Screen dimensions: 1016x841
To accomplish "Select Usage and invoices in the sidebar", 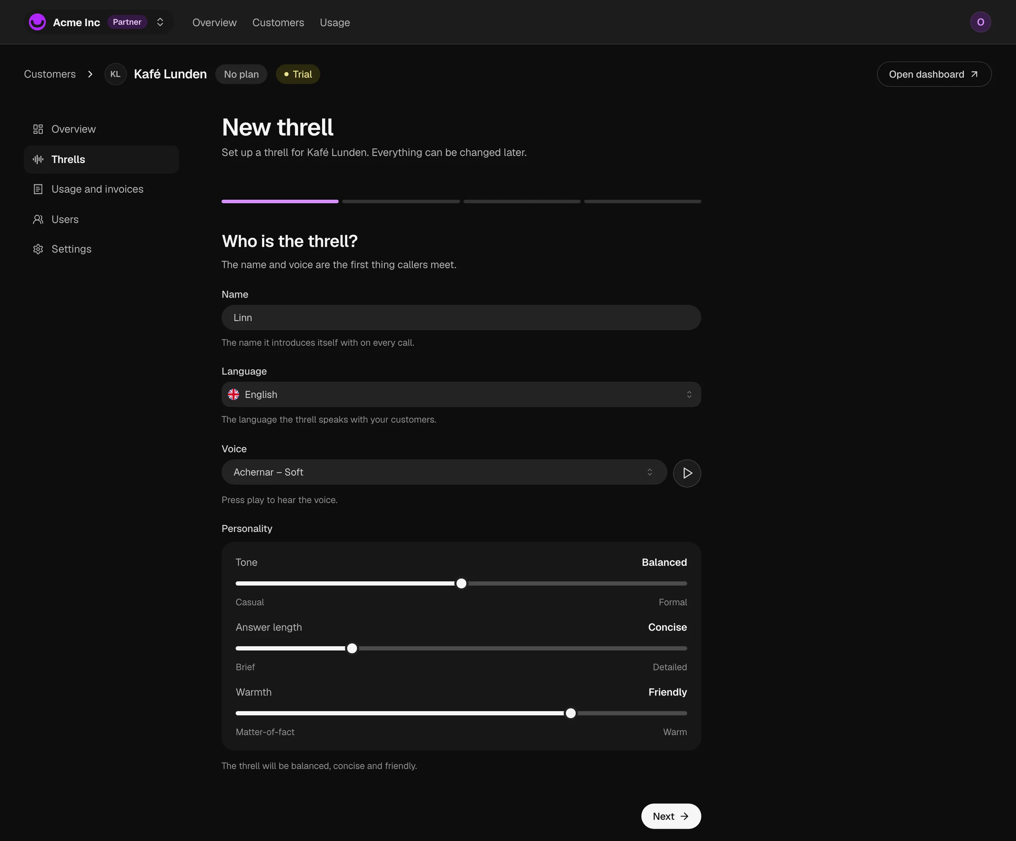I will (x=101, y=189).
